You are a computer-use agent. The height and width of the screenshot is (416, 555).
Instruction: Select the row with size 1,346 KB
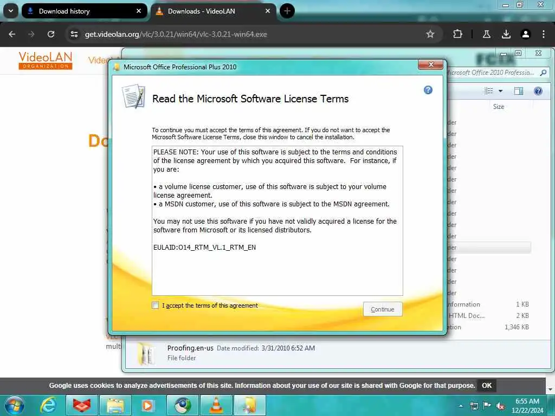(x=488, y=327)
